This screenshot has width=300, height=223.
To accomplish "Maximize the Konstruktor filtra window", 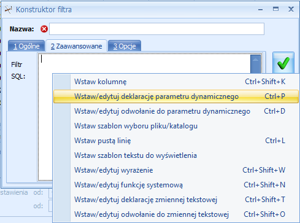I will point(275,9).
